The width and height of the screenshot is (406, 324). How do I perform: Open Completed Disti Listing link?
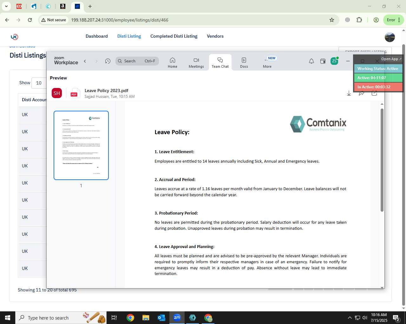174,36
